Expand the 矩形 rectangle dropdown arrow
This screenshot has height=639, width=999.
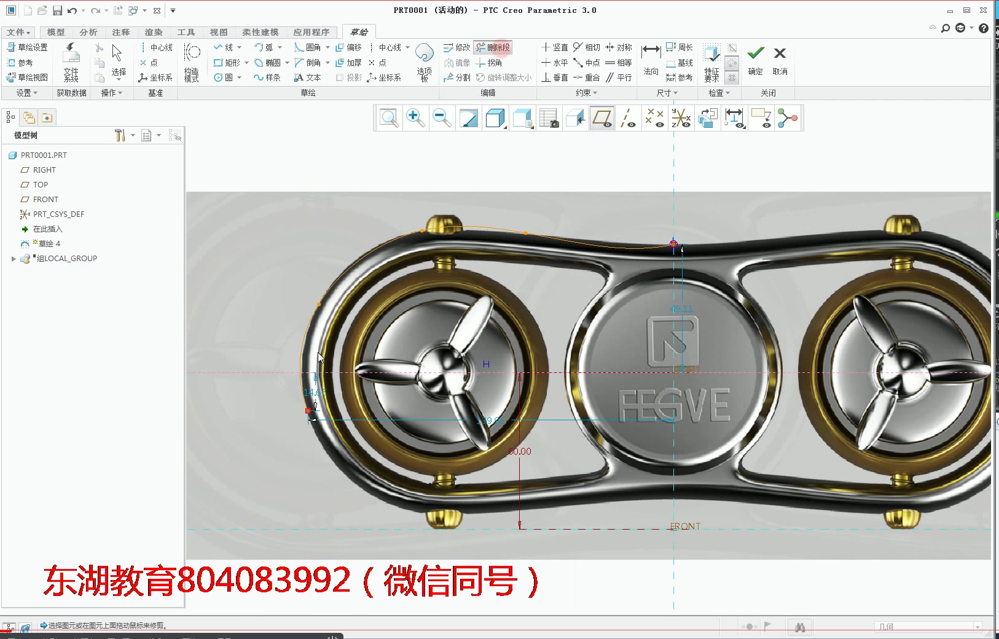pos(246,63)
